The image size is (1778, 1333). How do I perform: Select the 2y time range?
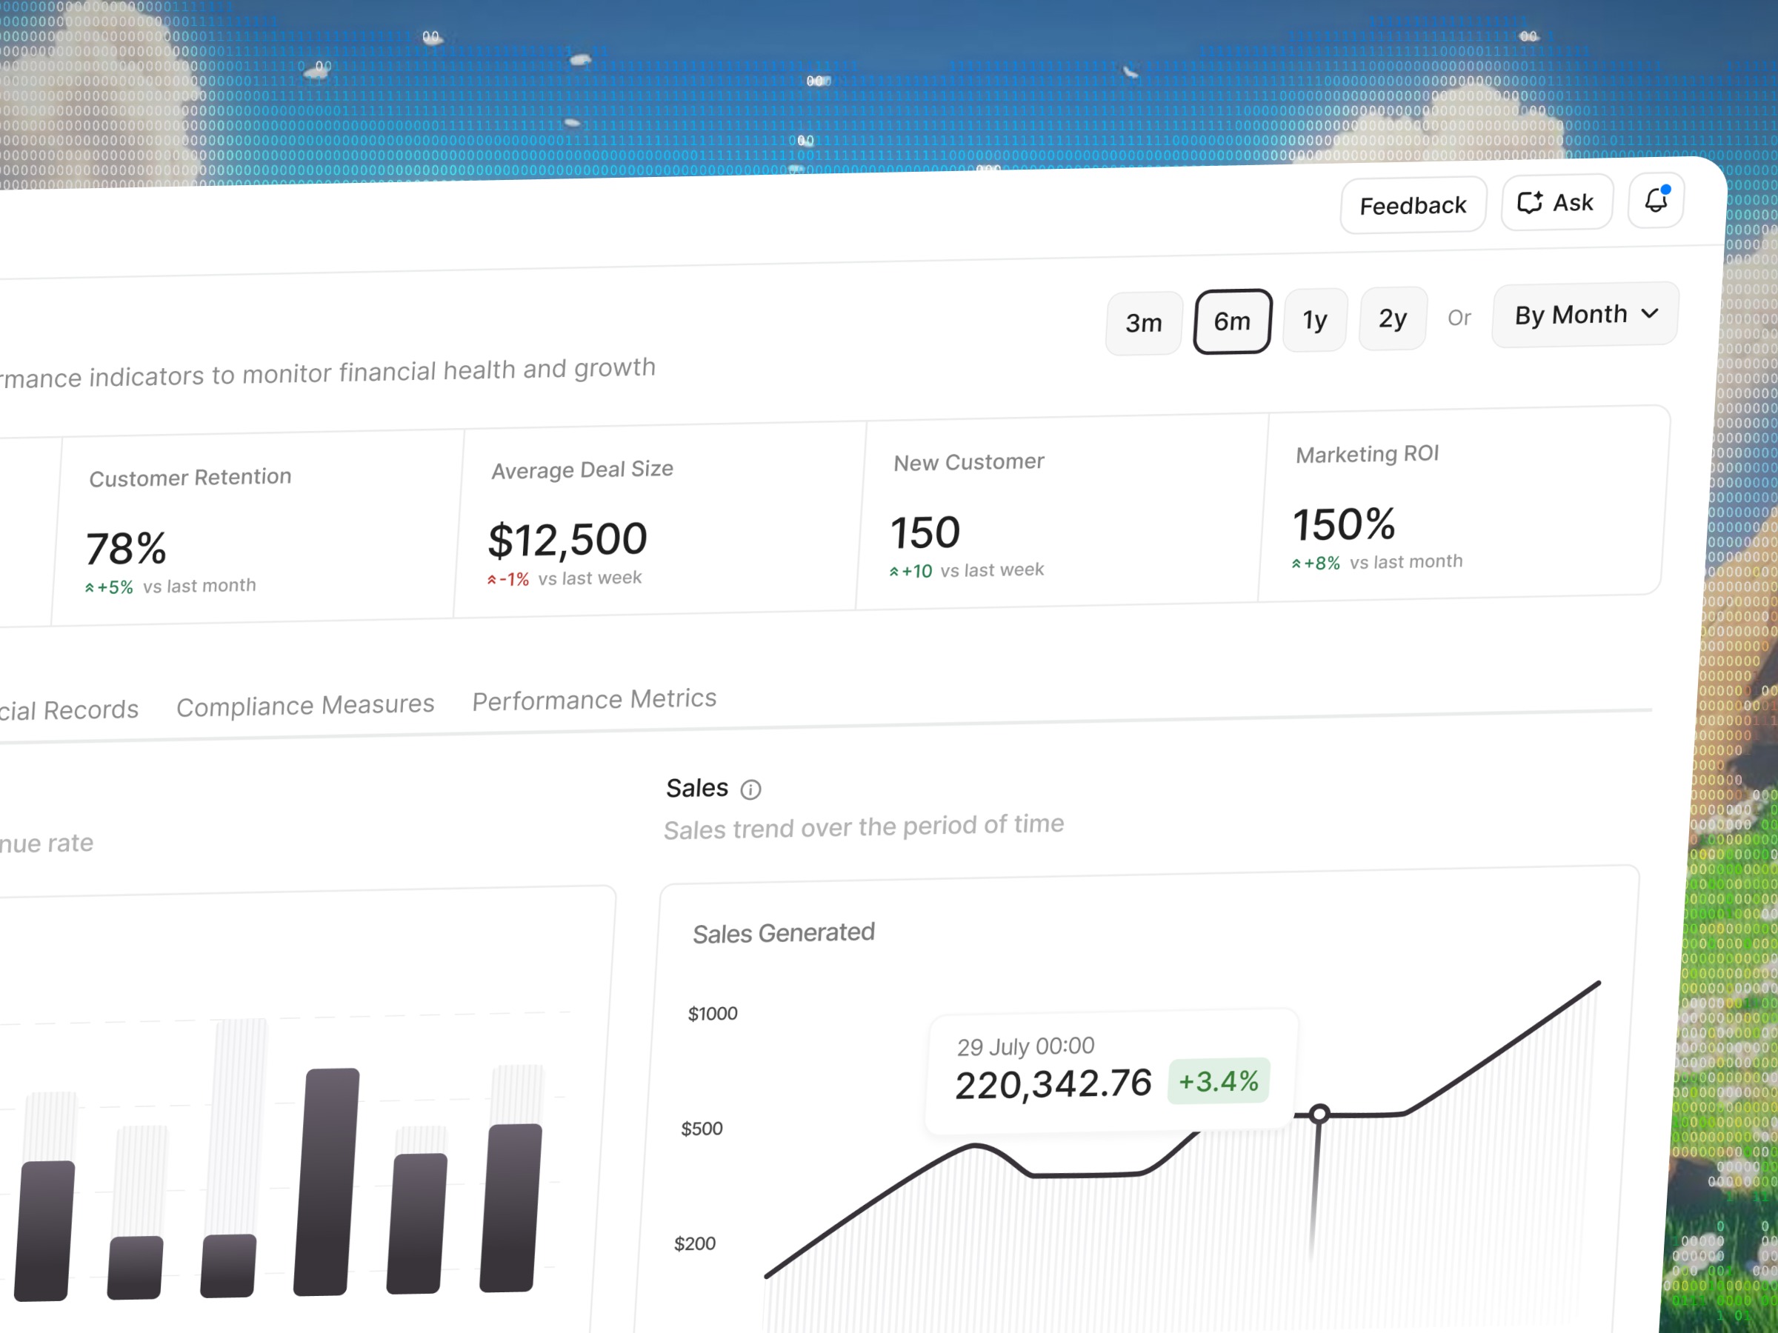pyautogui.click(x=1393, y=318)
